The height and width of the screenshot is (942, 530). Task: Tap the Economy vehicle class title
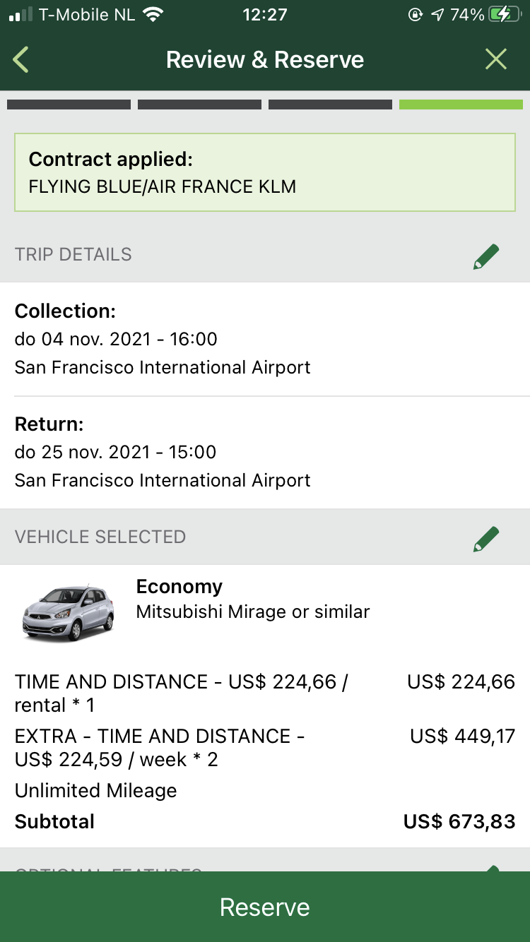pos(179,587)
